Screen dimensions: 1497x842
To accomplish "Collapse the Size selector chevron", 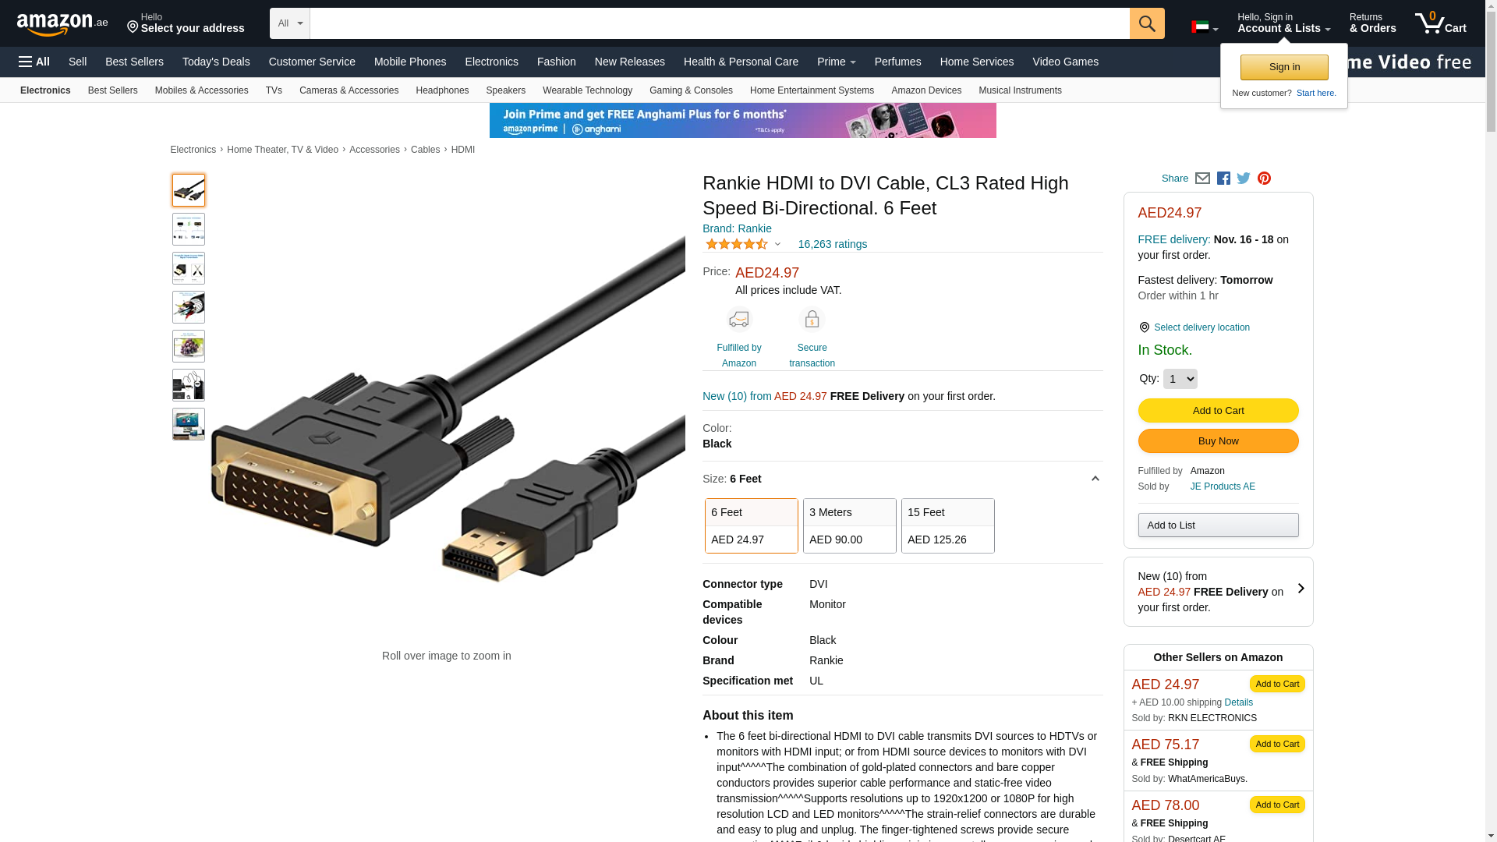I will 1095,479.
